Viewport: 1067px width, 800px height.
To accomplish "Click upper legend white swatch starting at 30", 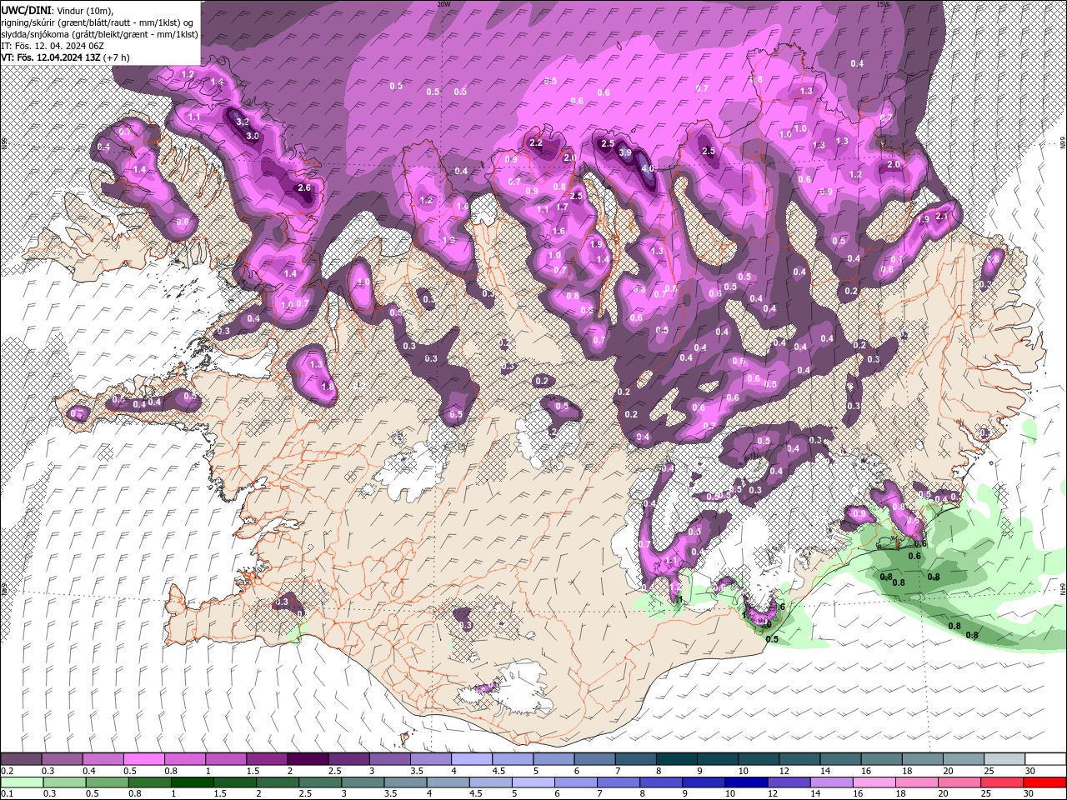I will (1045, 760).
